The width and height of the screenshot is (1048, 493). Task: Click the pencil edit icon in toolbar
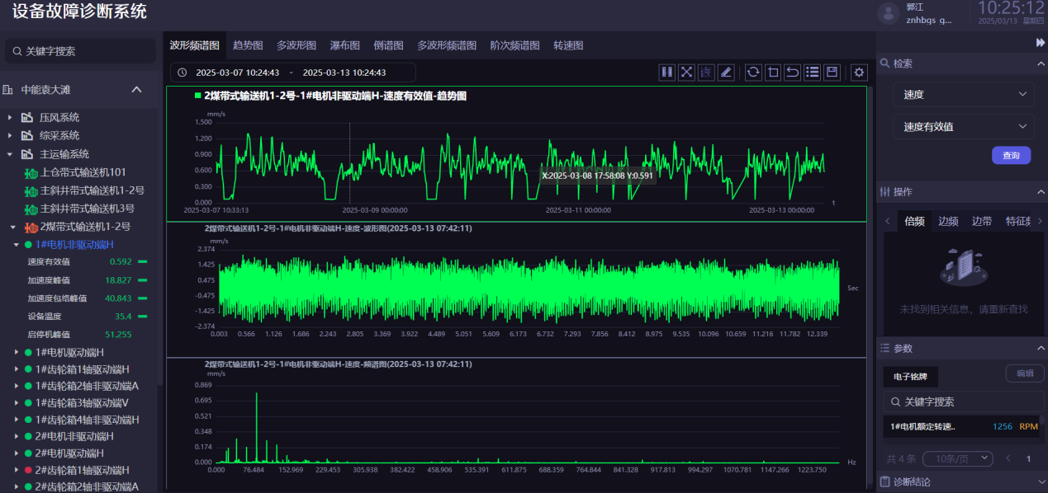[726, 73]
